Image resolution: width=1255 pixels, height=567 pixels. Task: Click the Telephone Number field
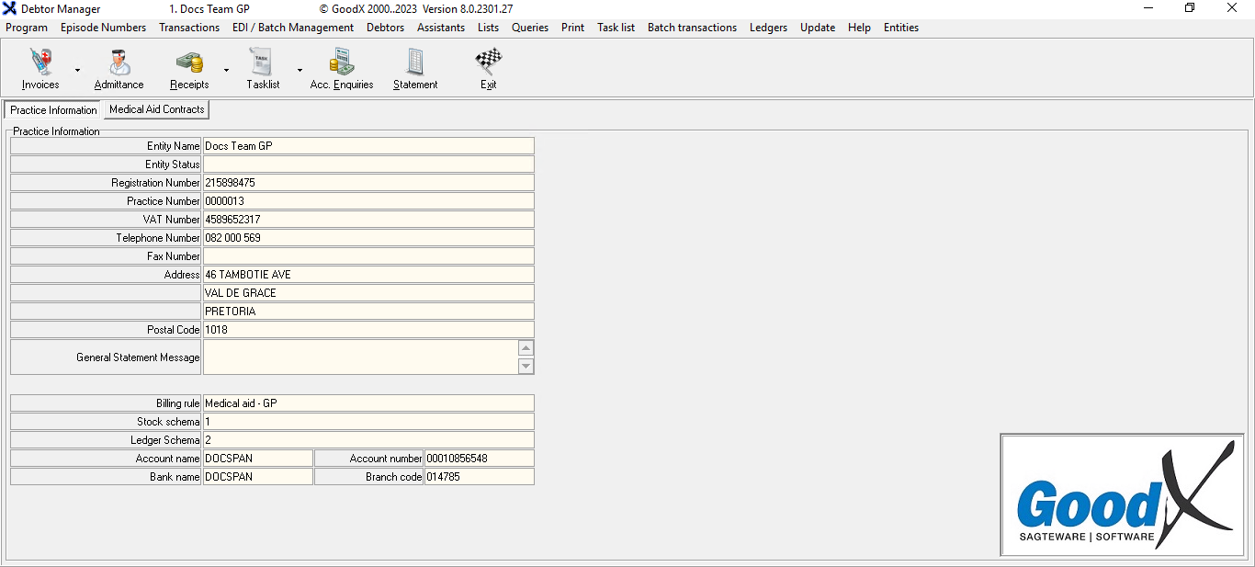coord(367,238)
